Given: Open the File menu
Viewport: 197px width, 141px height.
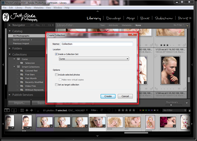Looking at the screenshot, I should click(x=4, y=8).
